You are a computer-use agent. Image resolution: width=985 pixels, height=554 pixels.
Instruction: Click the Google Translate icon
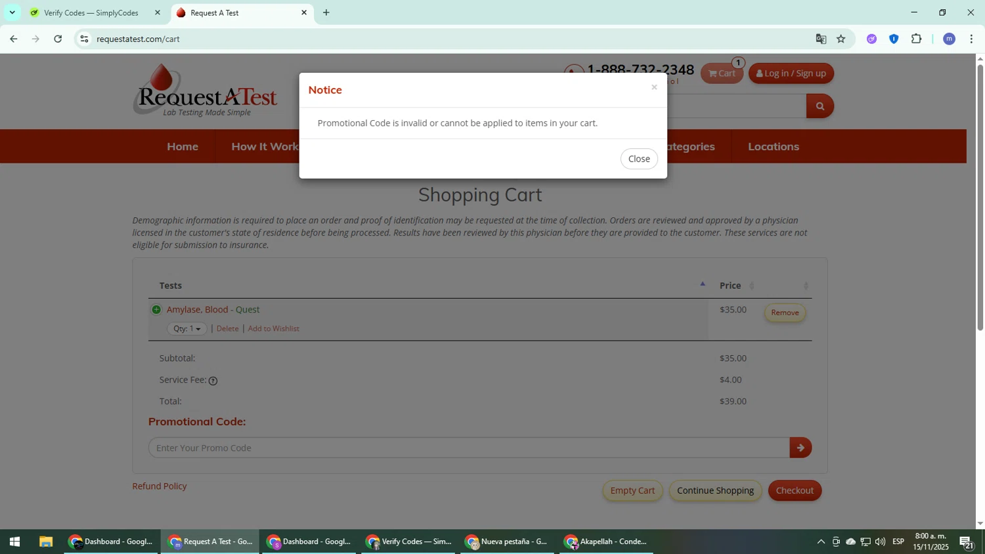click(x=821, y=39)
